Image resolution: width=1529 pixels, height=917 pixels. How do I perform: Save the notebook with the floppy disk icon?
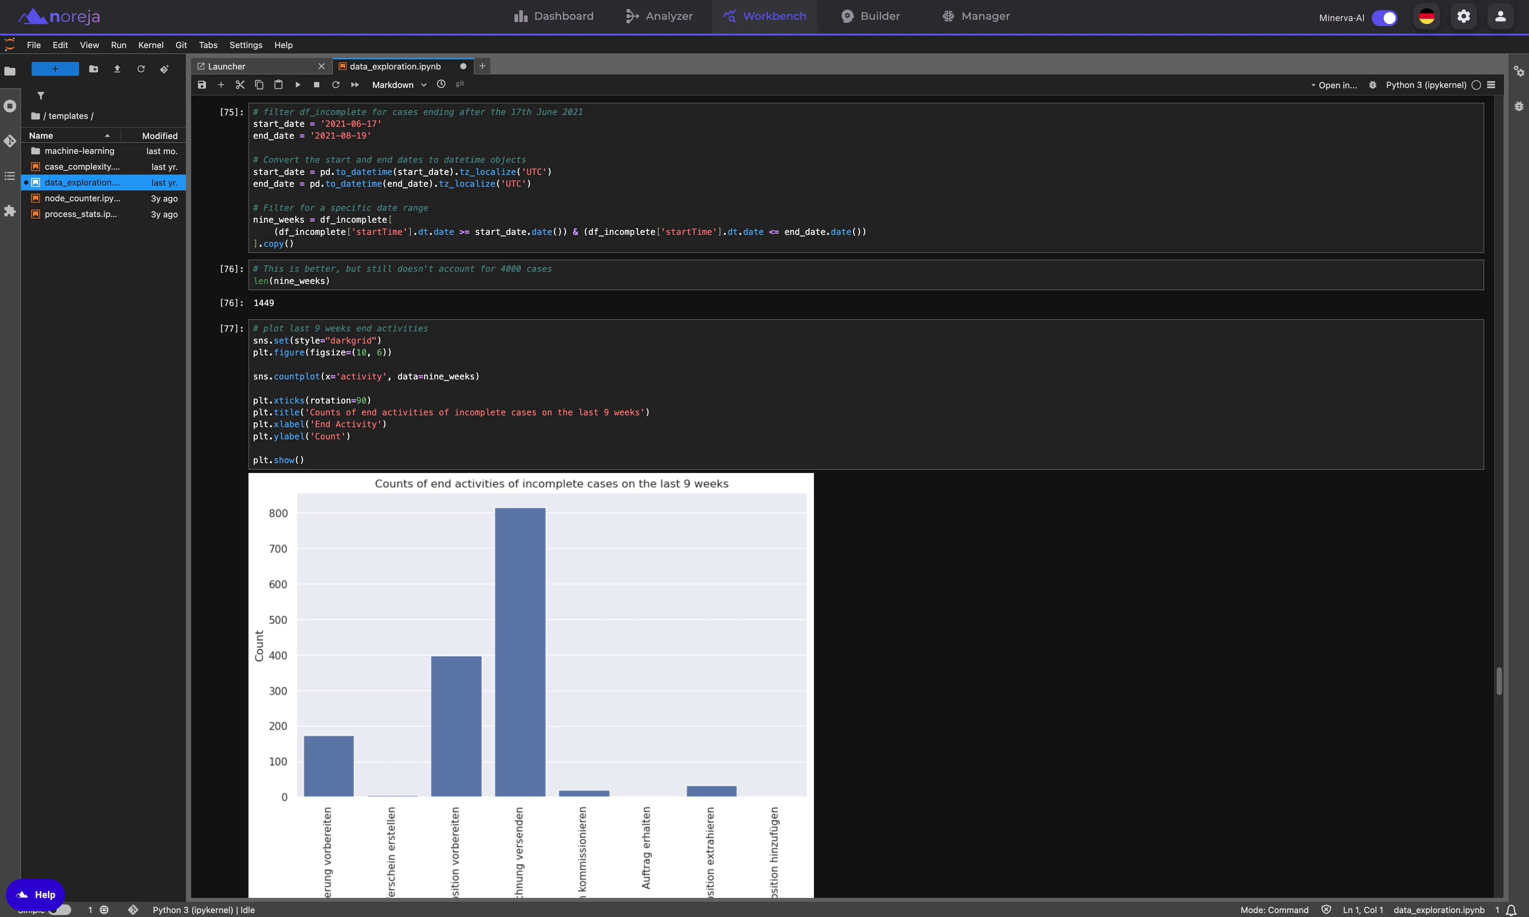201,85
